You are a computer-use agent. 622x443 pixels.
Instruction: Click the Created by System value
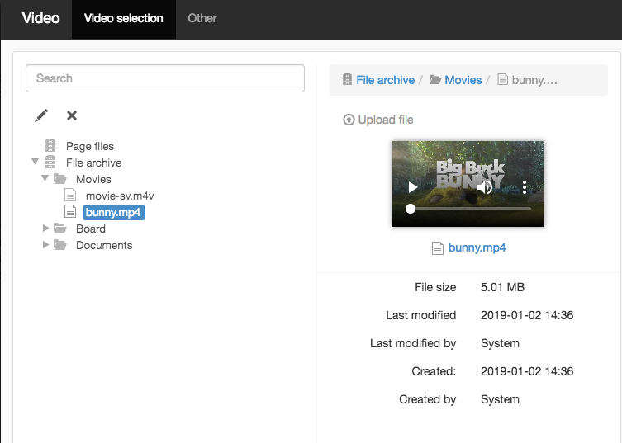[x=500, y=400]
